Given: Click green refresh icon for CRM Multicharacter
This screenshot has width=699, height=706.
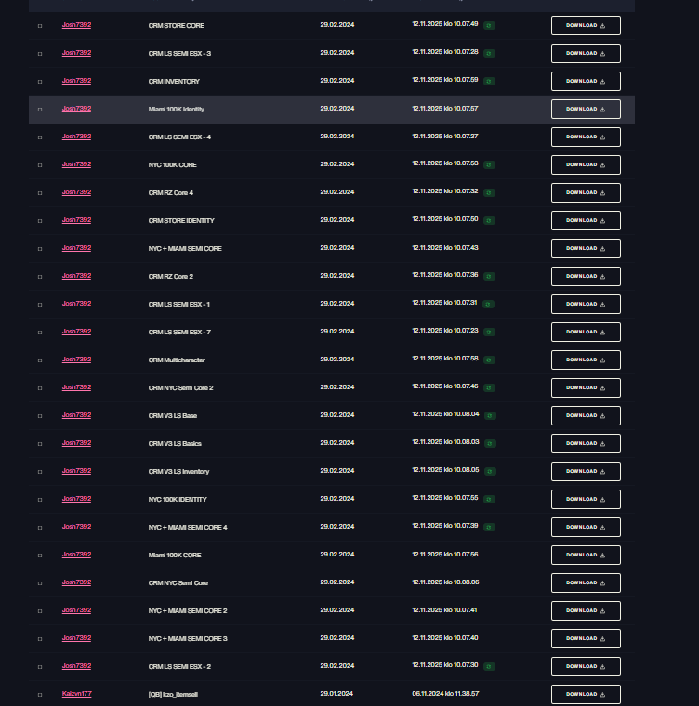Looking at the screenshot, I should (x=489, y=360).
